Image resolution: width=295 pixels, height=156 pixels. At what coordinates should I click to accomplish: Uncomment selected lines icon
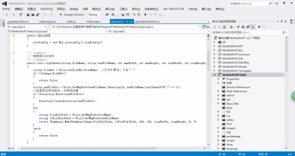coord(139,14)
